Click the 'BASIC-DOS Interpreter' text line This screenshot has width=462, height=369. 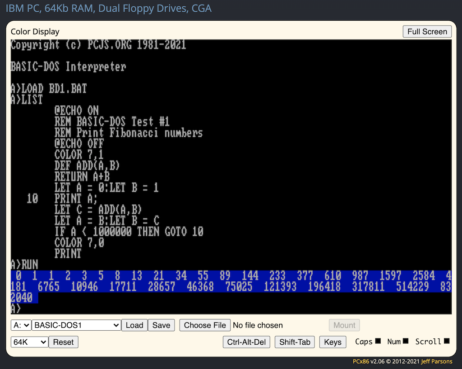(x=69, y=67)
